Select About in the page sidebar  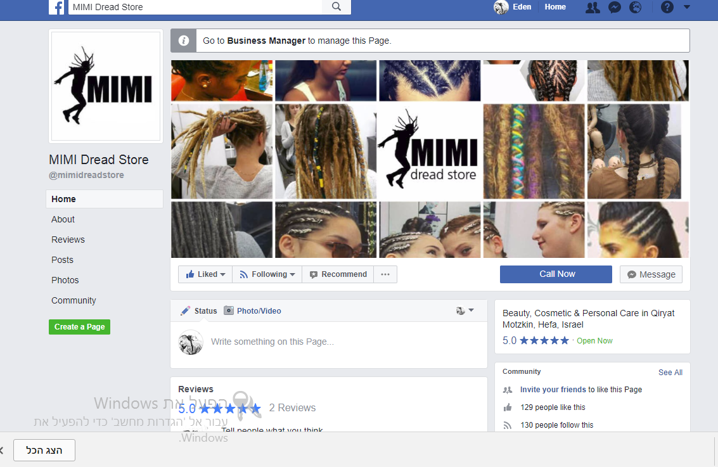pos(63,219)
